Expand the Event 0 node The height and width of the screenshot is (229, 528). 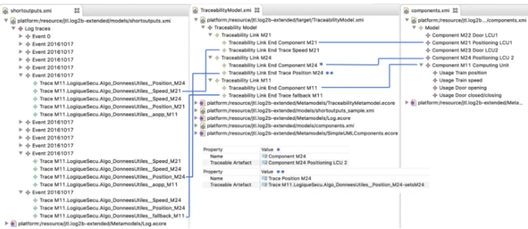(21, 36)
